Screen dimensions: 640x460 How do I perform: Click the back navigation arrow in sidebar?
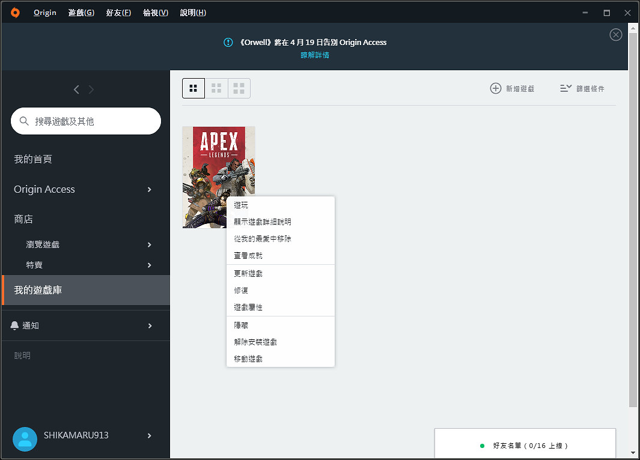(76, 89)
